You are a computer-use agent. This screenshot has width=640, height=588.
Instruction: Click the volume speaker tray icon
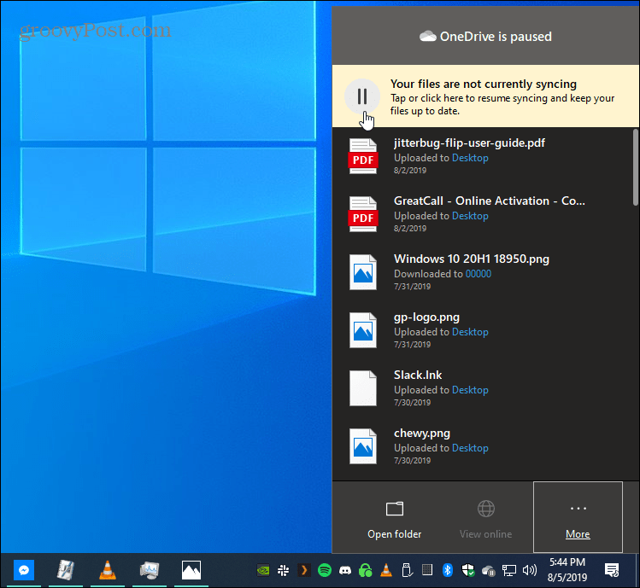tap(530, 570)
